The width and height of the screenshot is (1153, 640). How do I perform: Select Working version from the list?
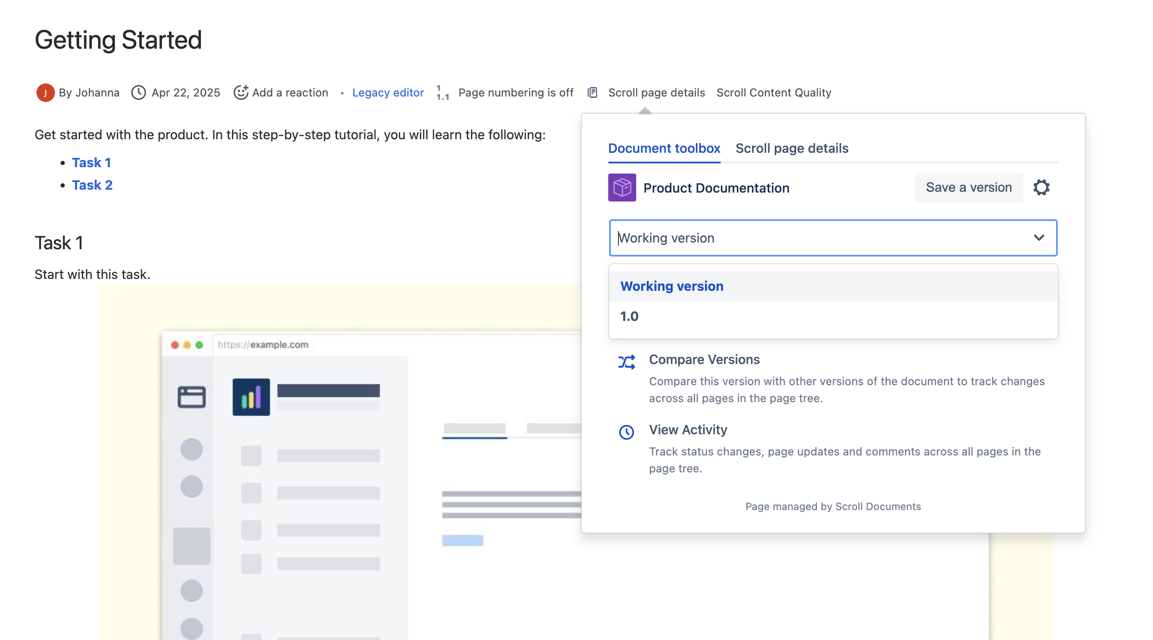pos(671,286)
